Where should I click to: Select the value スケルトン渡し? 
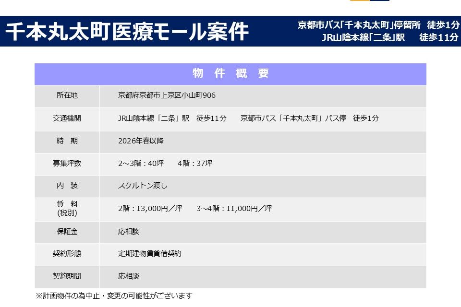[143, 186]
